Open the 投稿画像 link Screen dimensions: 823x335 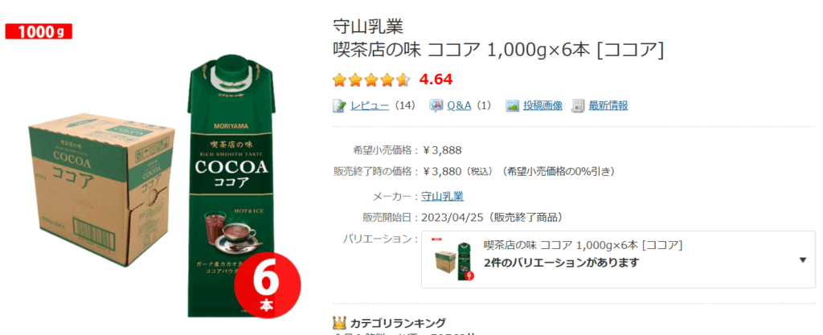543,105
